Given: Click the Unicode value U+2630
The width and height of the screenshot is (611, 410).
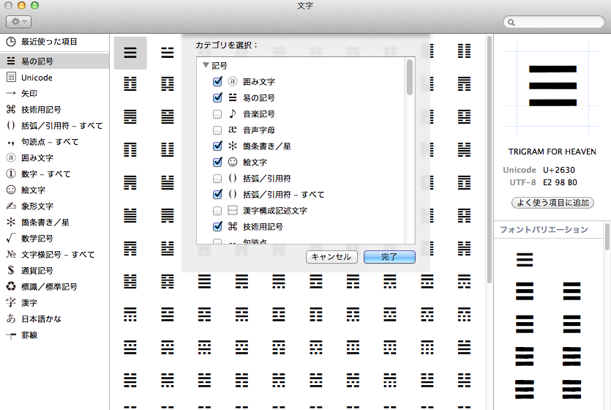Looking at the screenshot, I should pyautogui.click(x=559, y=170).
